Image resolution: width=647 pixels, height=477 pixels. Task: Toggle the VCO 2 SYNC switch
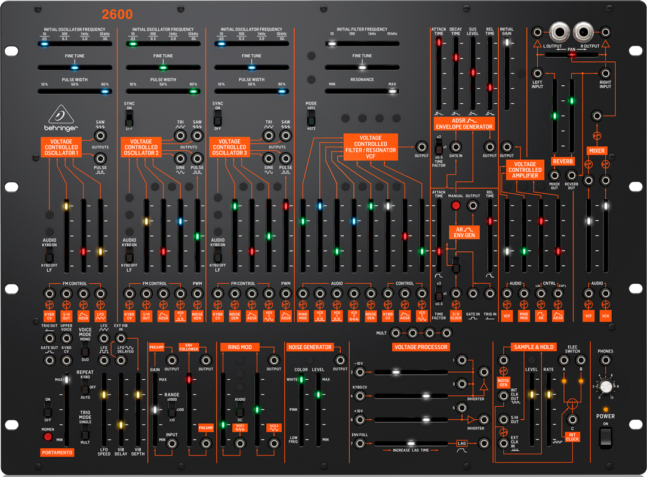tap(130, 116)
